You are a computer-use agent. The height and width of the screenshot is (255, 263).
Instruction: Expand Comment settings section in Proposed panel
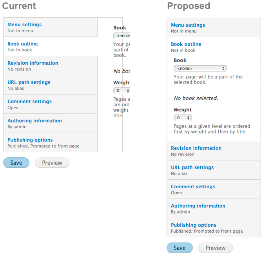pyautogui.click(x=193, y=187)
